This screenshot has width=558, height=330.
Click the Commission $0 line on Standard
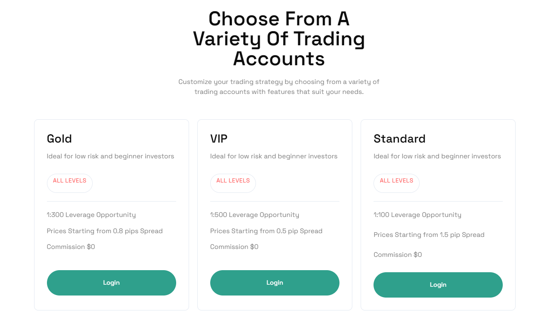coord(398,254)
